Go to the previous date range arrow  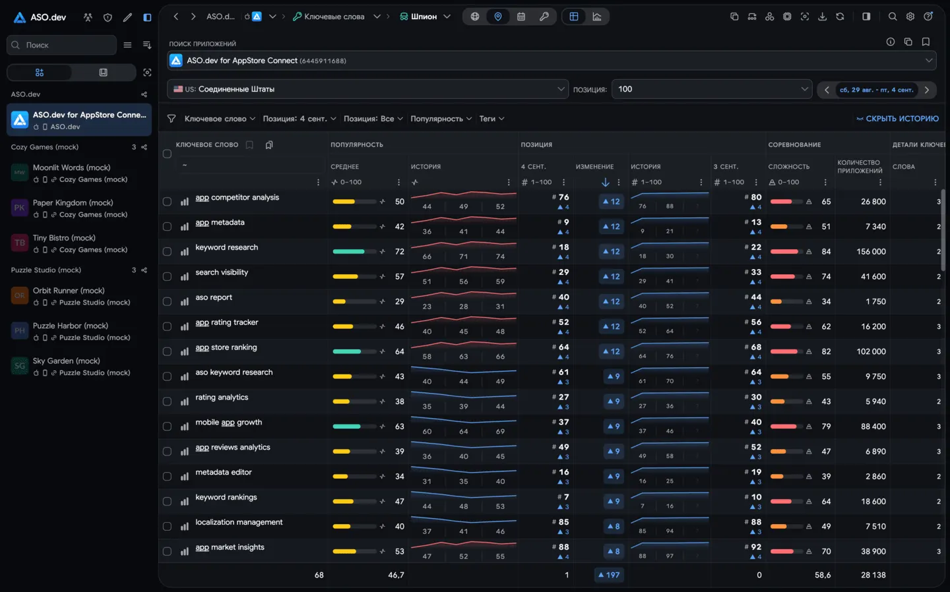coord(826,90)
